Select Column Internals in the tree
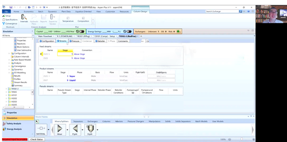Viewport: 287px width, 142px height. coord(21,56)
